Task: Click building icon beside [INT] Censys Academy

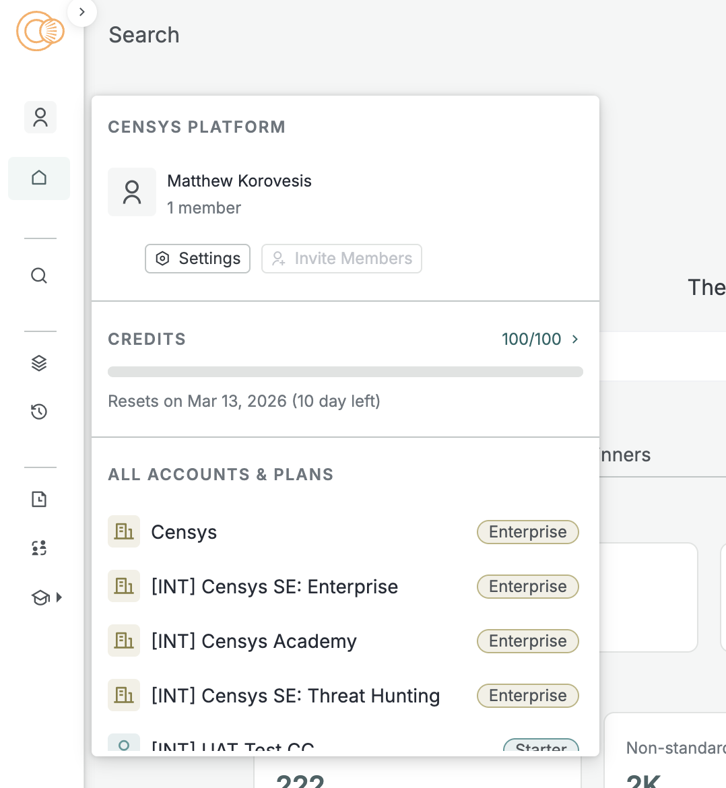Action: pyautogui.click(x=124, y=641)
